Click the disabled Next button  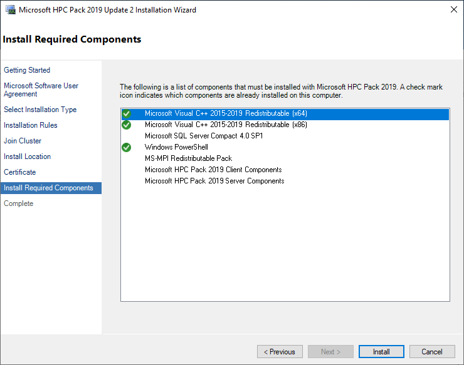pos(330,352)
